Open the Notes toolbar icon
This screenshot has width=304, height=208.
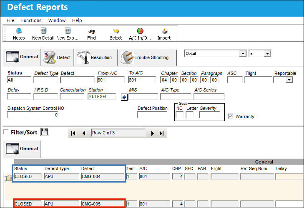[x=19, y=34]
